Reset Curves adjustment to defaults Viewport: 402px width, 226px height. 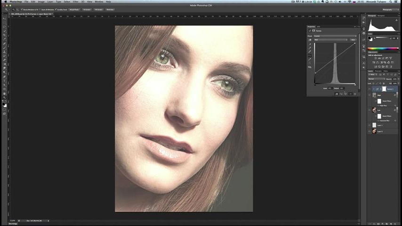point(346,94)
